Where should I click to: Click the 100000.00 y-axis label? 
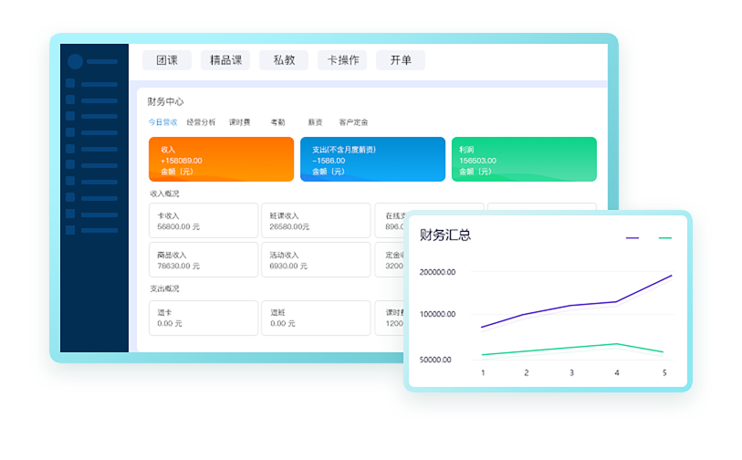pos(437,314)
